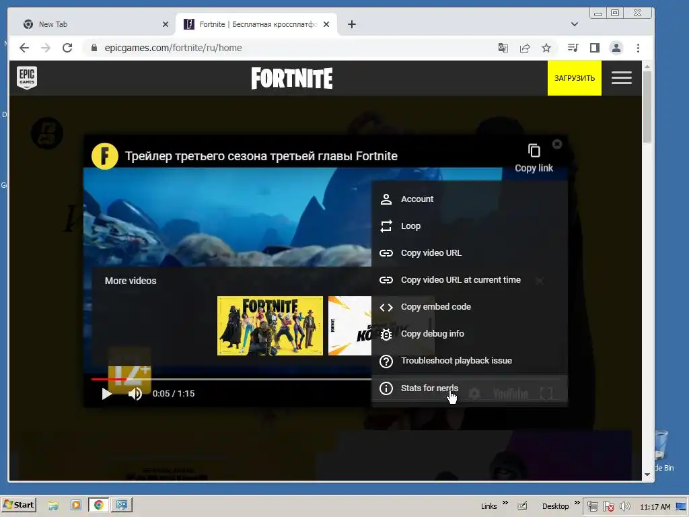Choose Copy video URL
Screen dimensions: 689x517
(469, 253)
